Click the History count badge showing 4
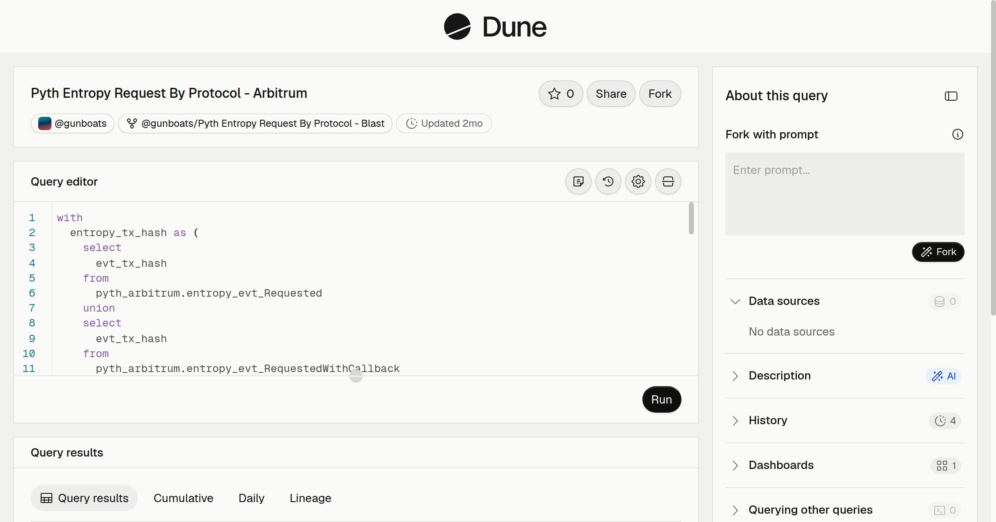Image resolution: width=996 pixels, height=522 pixels. pos(945,420)
